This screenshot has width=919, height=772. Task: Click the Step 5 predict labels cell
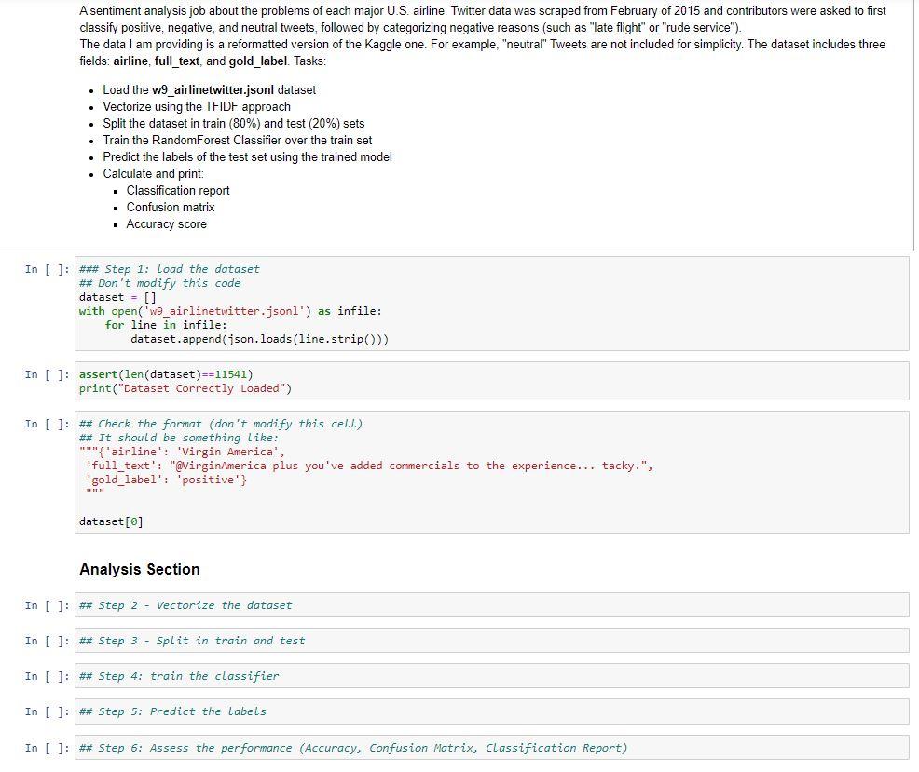[373, 711]
